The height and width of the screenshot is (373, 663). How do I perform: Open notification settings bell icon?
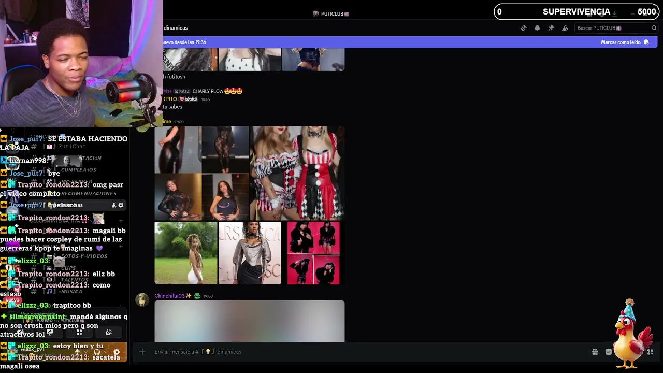pos(537,28)
